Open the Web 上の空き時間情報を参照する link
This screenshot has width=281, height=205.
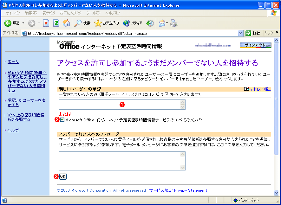(26, 117)
